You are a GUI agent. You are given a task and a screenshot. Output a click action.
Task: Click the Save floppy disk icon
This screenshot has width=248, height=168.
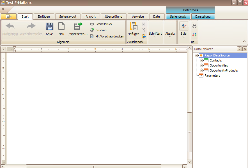49,26
